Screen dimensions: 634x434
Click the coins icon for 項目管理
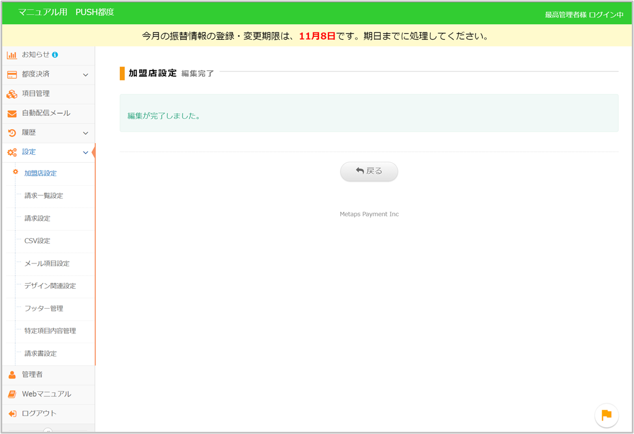(12, 94)
